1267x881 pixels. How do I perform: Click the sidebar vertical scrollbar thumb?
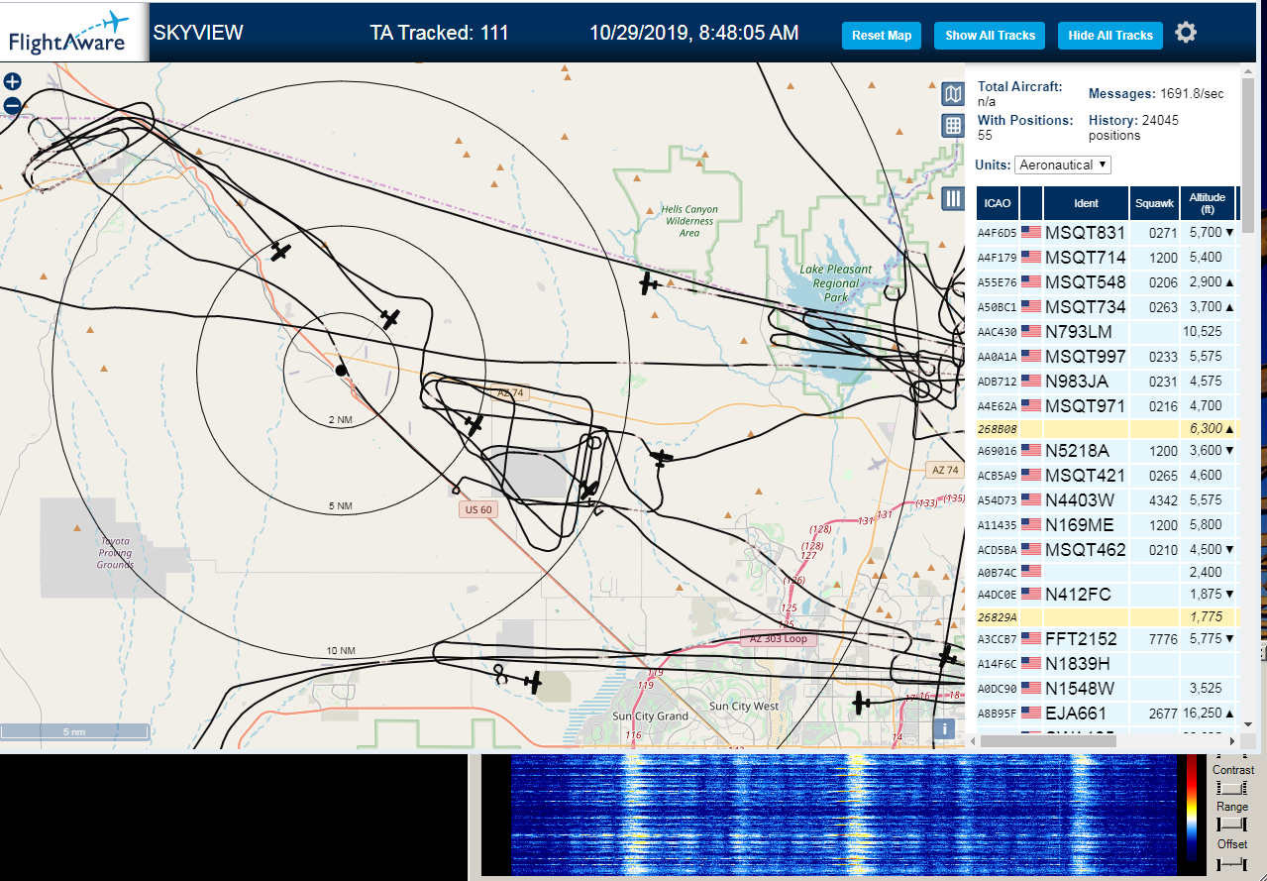(1248, 154)
